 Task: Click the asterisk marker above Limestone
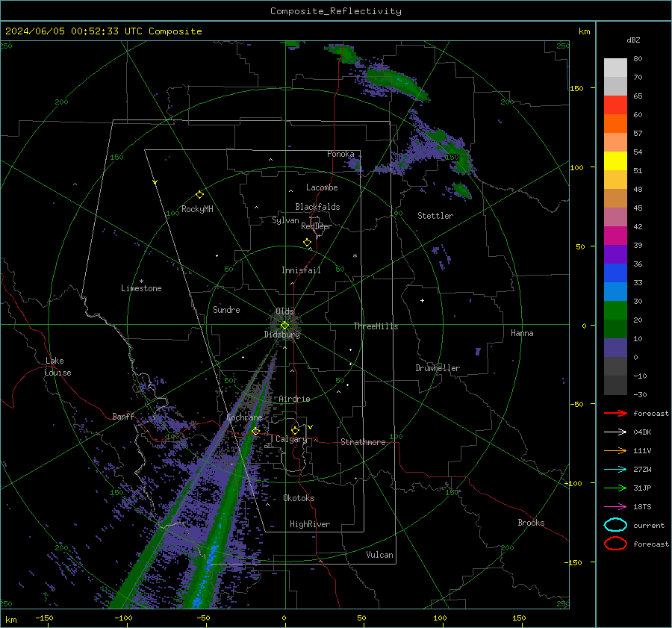[141, 282]
